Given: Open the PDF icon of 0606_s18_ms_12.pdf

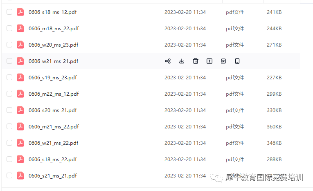Looking at the screenshot, I should pyautogui.click(x=20, y=12).
